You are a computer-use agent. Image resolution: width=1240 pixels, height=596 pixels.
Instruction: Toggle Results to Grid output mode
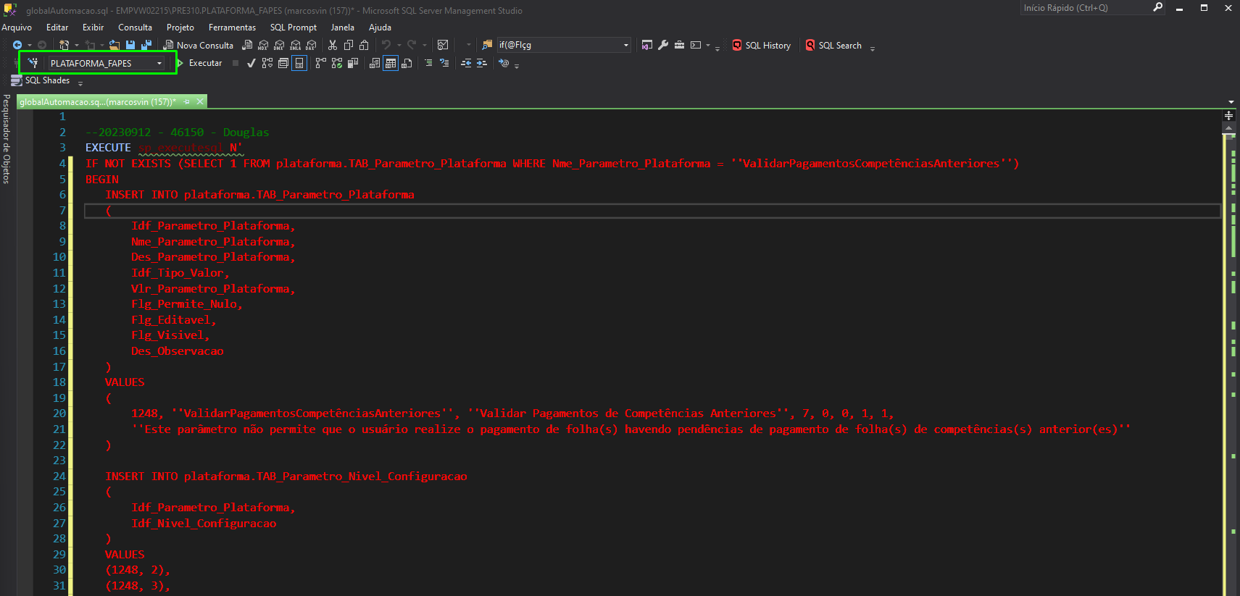coord(391,63)
